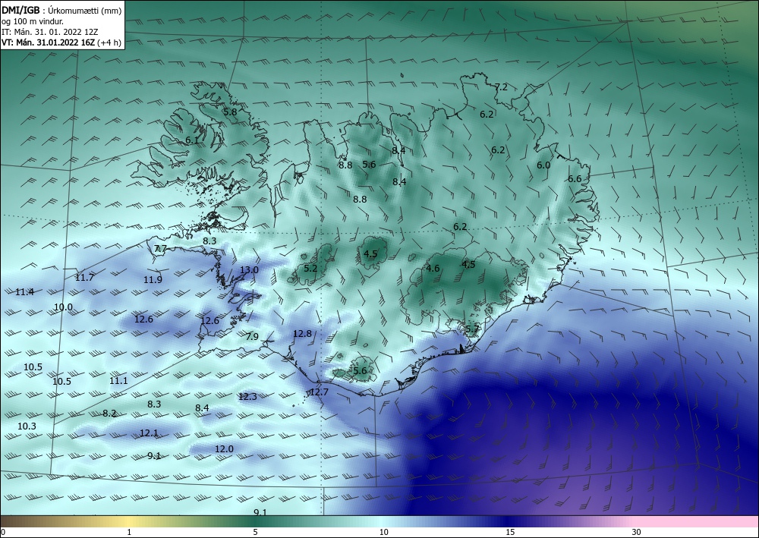The width and height of the screenshot is (759, 538).
Task: Click the 12.3 value on the map
Action: [x=247, y=397]
